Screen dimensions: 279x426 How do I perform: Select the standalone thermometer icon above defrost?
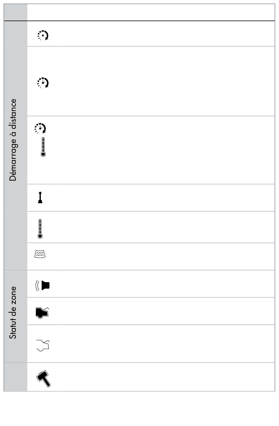click(40, 229)
